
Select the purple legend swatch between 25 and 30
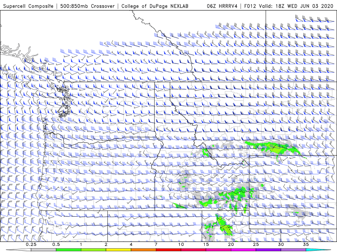click(268, 250)
